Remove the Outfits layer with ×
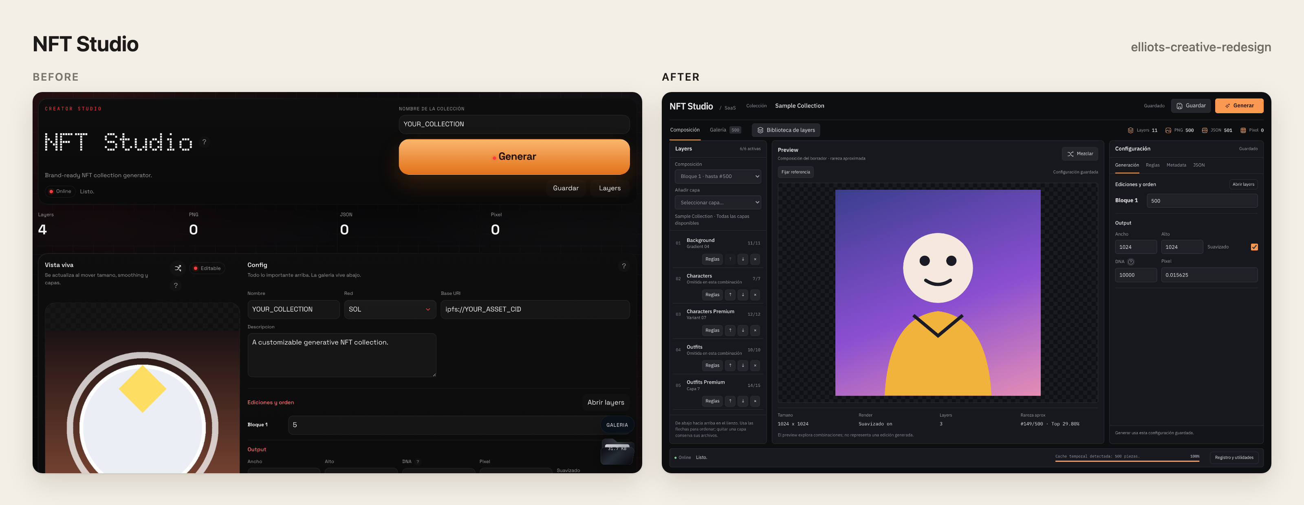 click(755, 365)
